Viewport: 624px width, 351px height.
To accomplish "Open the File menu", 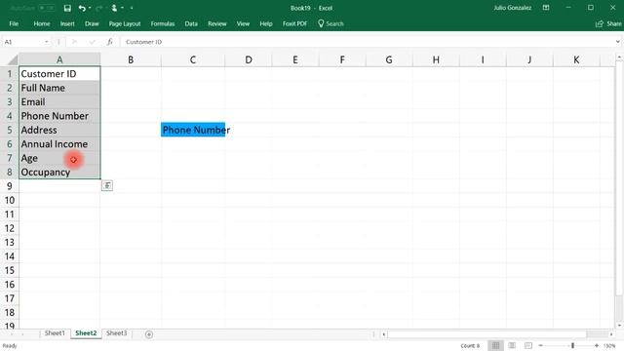I will [x=14, y=23].
